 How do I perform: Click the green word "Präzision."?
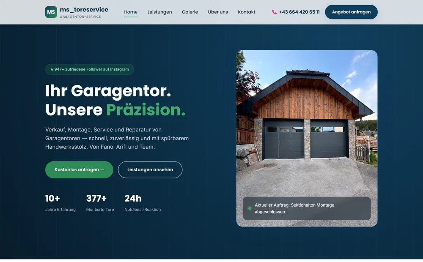click(x=146, y=110)
